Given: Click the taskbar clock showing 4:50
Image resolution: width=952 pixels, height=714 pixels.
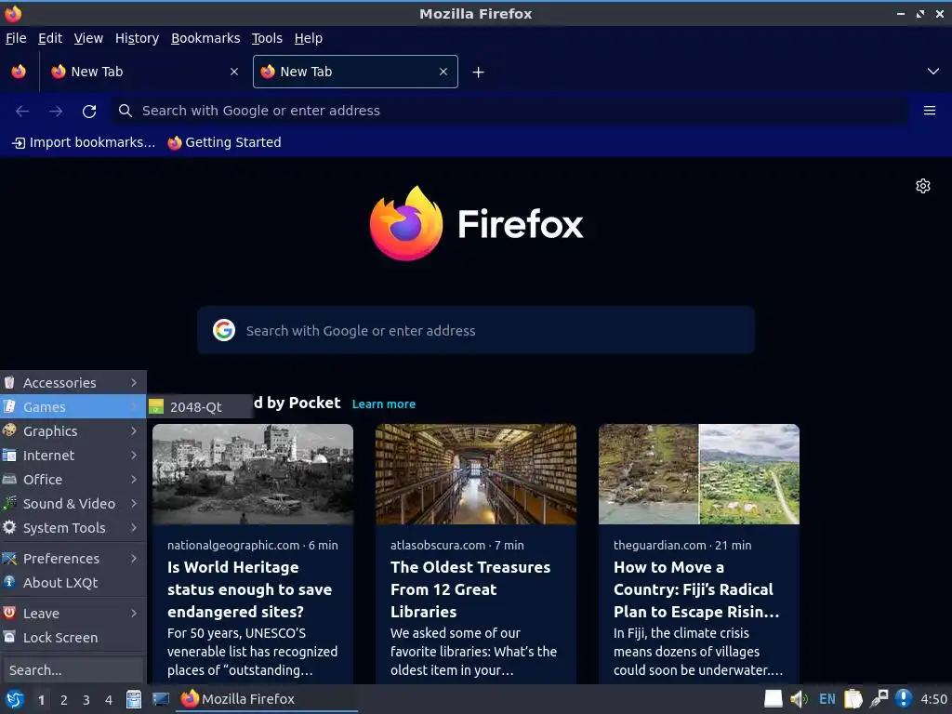Looking at the screenshot, I should tap(933, 699).
